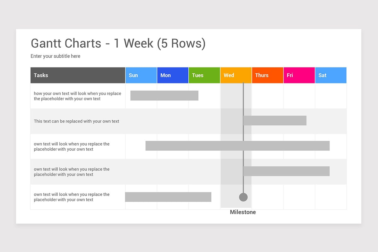Click the dark Tasks header cell
Screen dimensions: 378x252
click(78, 75)
